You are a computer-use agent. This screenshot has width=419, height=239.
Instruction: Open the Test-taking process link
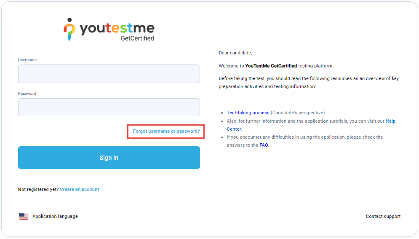(248, 113)
